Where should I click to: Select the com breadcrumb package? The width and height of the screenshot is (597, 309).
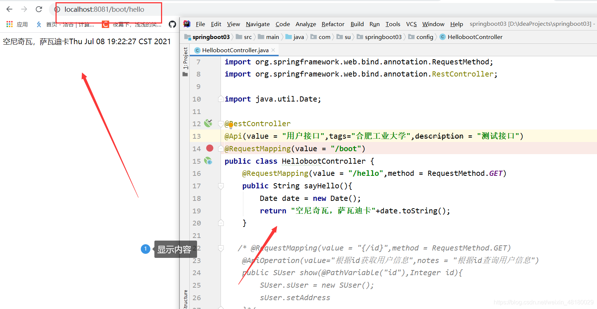click(321, 37)
